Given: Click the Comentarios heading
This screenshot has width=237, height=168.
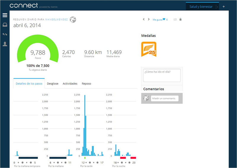Looking at the screenshot, I should pyautogui.click(x=153, y=89).
